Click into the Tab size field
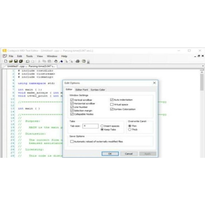The height and width of the screenshot is (205, 205). click(90, 126)
